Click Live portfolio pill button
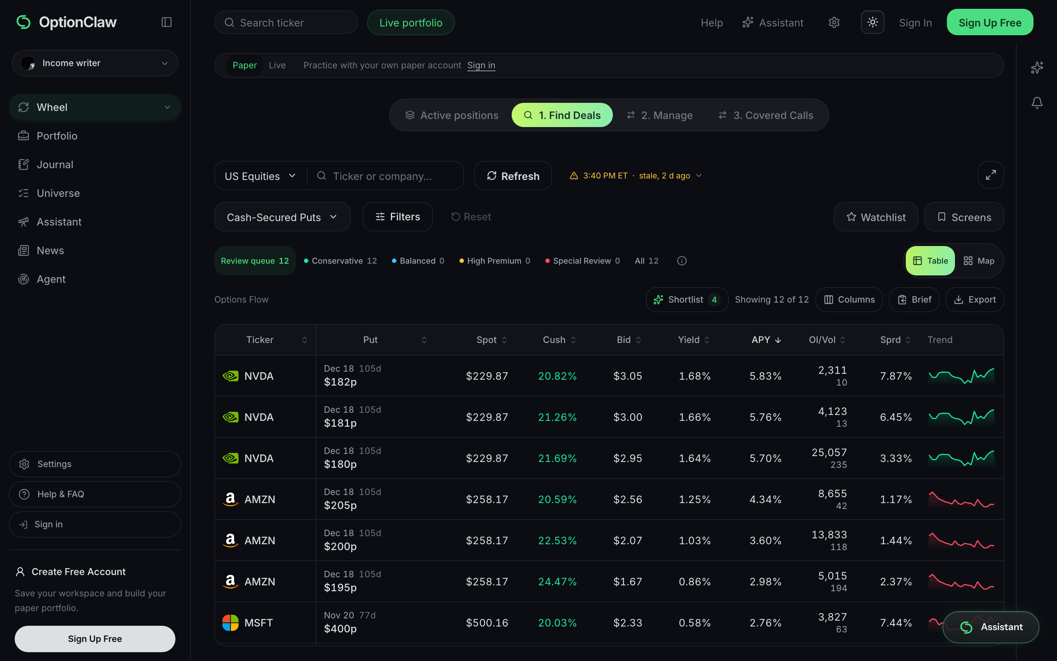The width and height of the screenshot is (1057, 661). [411, 22]
